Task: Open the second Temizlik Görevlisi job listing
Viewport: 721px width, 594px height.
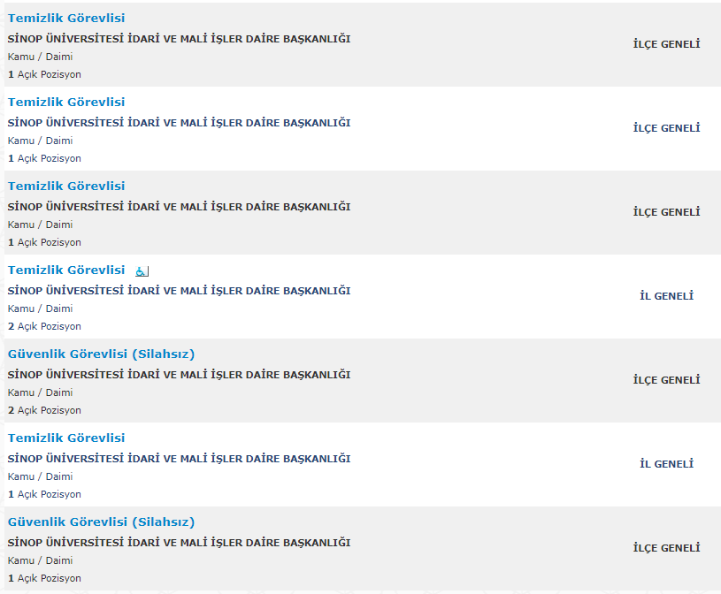Action: click(66, 103)
